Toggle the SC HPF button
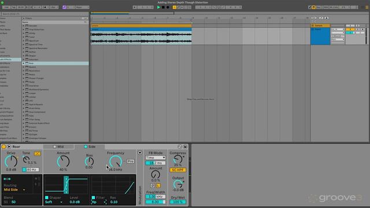This screenshot has height=208, width=370. (177, 170)
